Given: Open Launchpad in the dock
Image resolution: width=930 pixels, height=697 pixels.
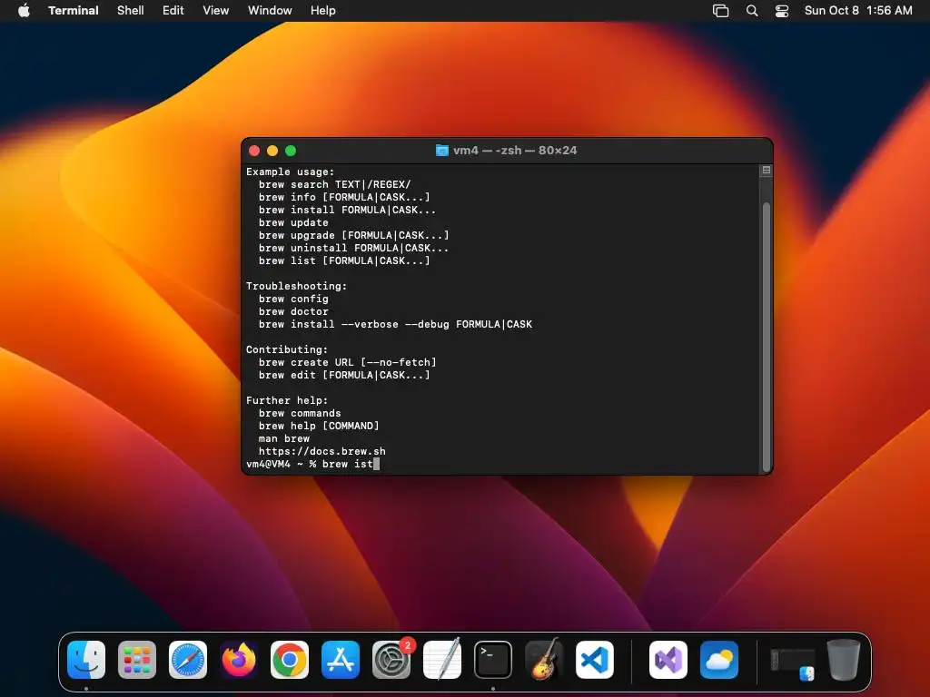Looking at the screenshot, I should 137,660.
